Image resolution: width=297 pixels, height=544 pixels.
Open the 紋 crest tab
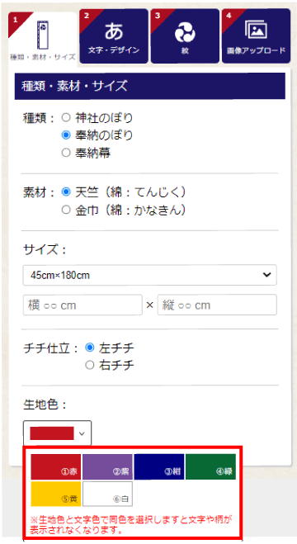click(x=185, y=36)
